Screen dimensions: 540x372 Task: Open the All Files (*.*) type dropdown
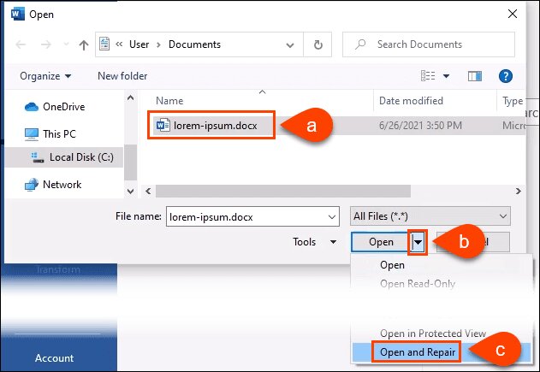click(x=430, y=216)
